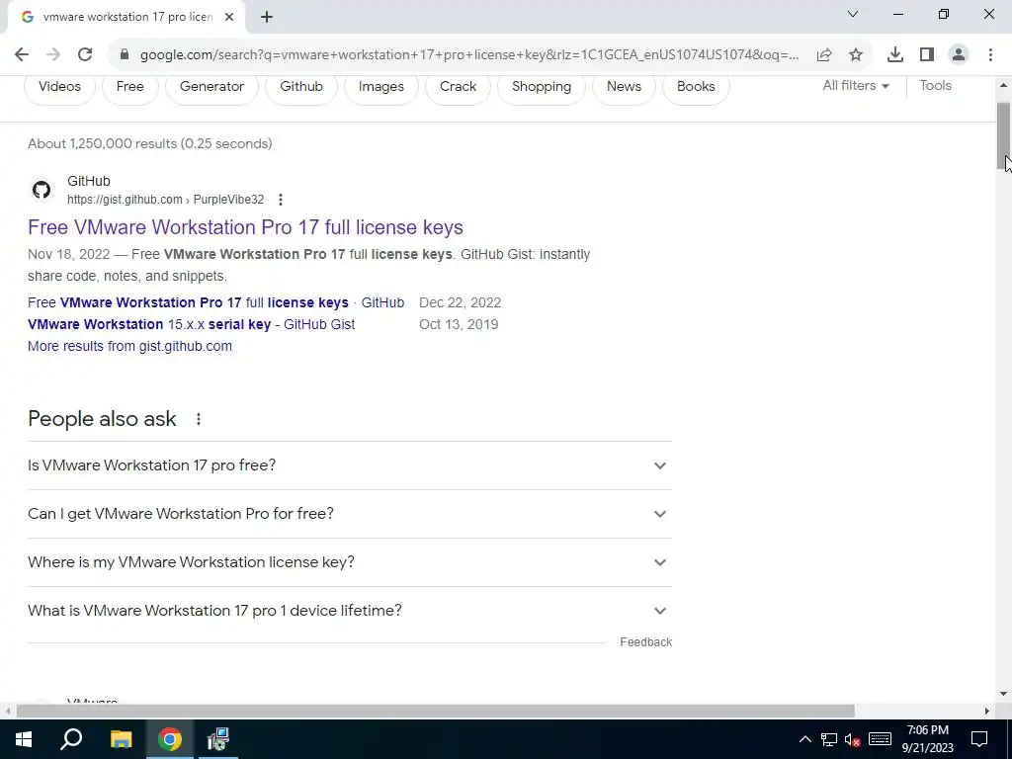Image resolution: width=1012 pixels, height=759 pixels.
Task: Go back using the browser back arrow
Action: click(x=22, y=55)
